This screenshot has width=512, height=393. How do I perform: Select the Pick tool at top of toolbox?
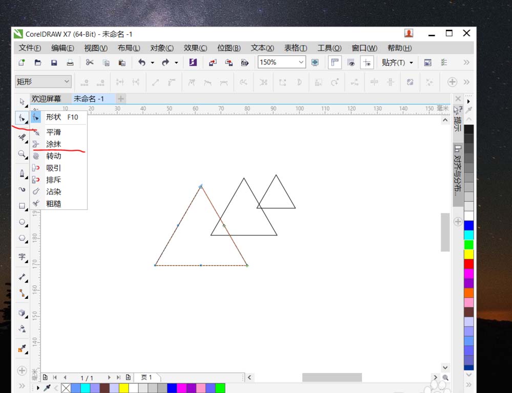point(22,101)
